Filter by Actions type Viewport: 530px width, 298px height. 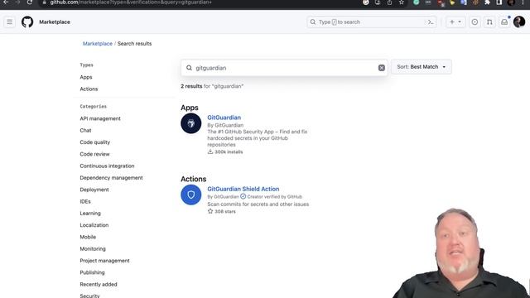coord(89,89)
